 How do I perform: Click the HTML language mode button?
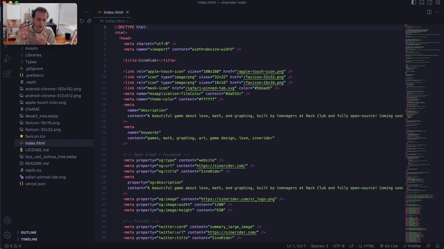pyautogui.click(x=367, y=246)
